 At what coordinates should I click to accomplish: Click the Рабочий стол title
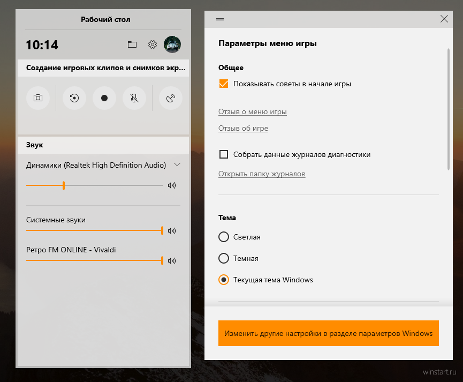[x=105, y=19]
